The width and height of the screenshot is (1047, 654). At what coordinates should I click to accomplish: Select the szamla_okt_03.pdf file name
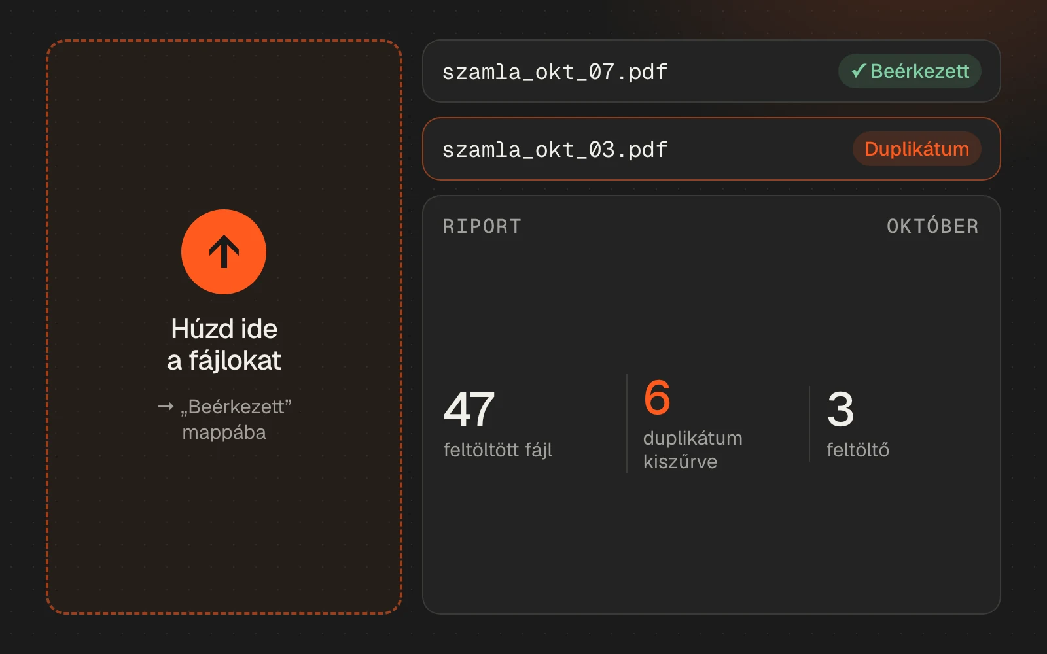tap(554, 150)
